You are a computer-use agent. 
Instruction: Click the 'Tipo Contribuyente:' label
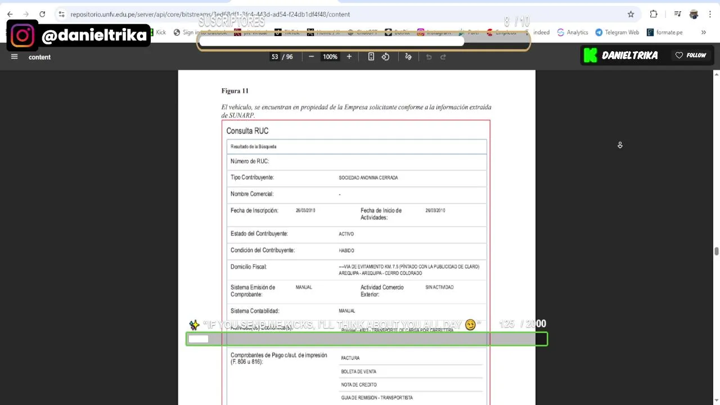(x=252, y=178)
